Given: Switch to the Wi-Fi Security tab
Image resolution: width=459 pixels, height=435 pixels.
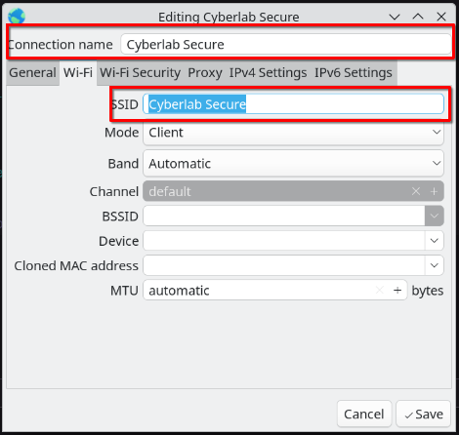Looking at the screenshot, I should [140, 72].
